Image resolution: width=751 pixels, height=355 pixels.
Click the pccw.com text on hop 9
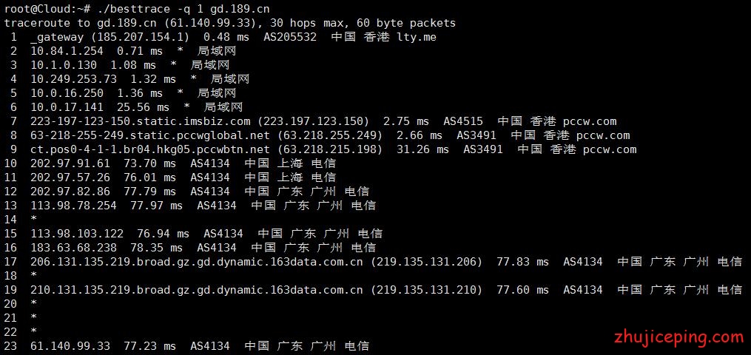pyautogui.click(x=610, y=149)
